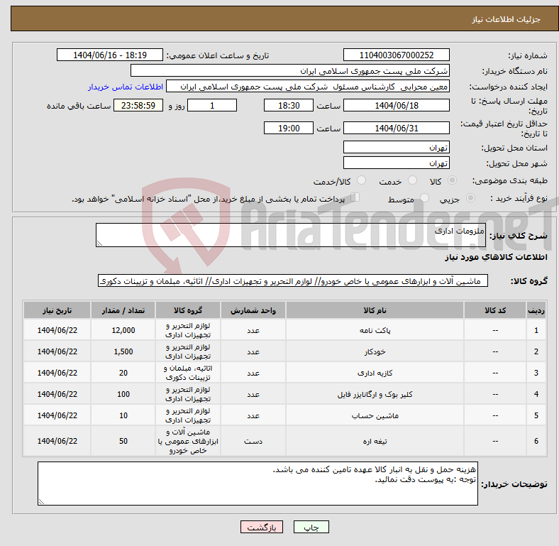The image size is (559, 546).
Task: Click item name ماشین حساب
Action: tap(375, 416)
